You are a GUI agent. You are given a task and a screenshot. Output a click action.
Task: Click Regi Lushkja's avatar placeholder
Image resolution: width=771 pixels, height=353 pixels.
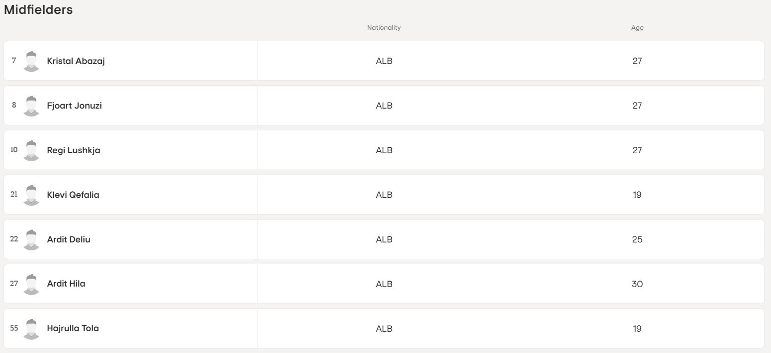click(x=31, y=150)
